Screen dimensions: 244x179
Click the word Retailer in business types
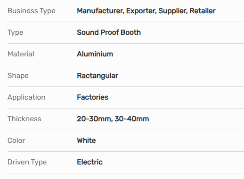click(x=203, y=11)
